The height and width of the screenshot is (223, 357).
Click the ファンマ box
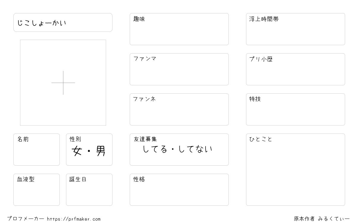click(x=179, y=69)
